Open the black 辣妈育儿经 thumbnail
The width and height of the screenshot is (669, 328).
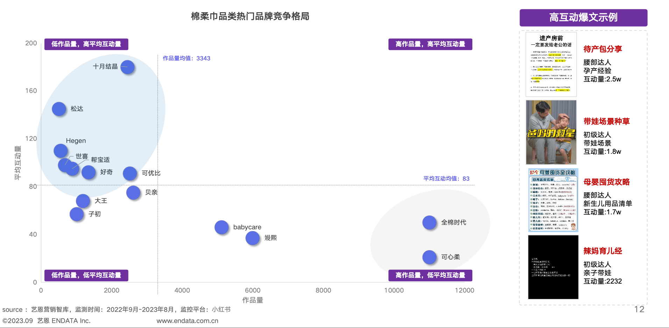553,267
